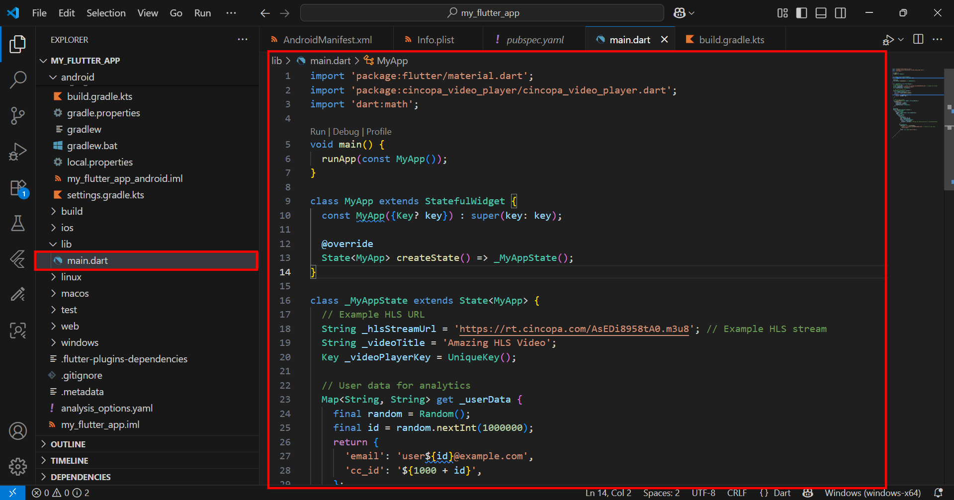Viewport: 954px width, 500px height.
Task: Click the Customize Layout icon
Action: coord(782,13)
